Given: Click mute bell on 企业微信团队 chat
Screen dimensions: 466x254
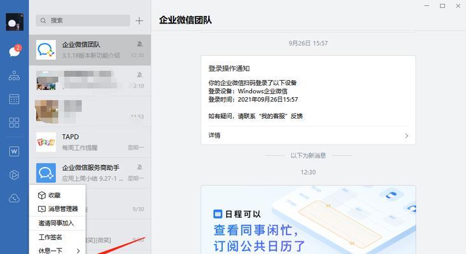Looking at the screenshot, I should [139, 44].
